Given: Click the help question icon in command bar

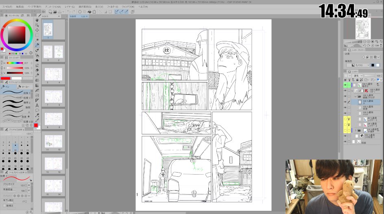Looking at the screenshot, I should (133, 11).
